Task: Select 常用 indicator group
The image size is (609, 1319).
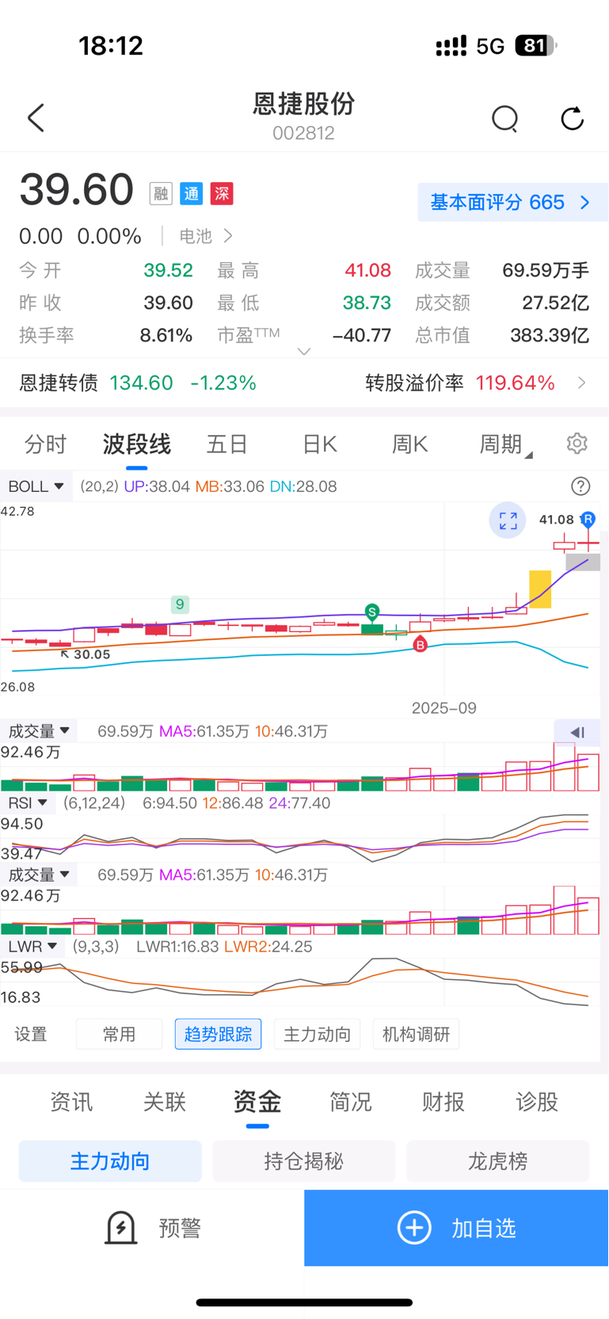Action: pos(119,1035)
